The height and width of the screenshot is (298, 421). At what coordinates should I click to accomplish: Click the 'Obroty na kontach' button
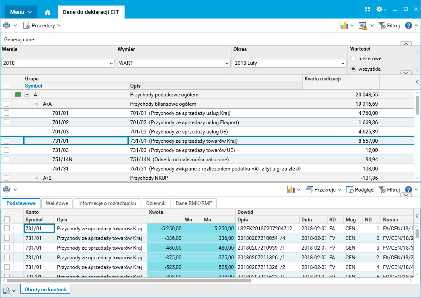(x=45, y=290)
